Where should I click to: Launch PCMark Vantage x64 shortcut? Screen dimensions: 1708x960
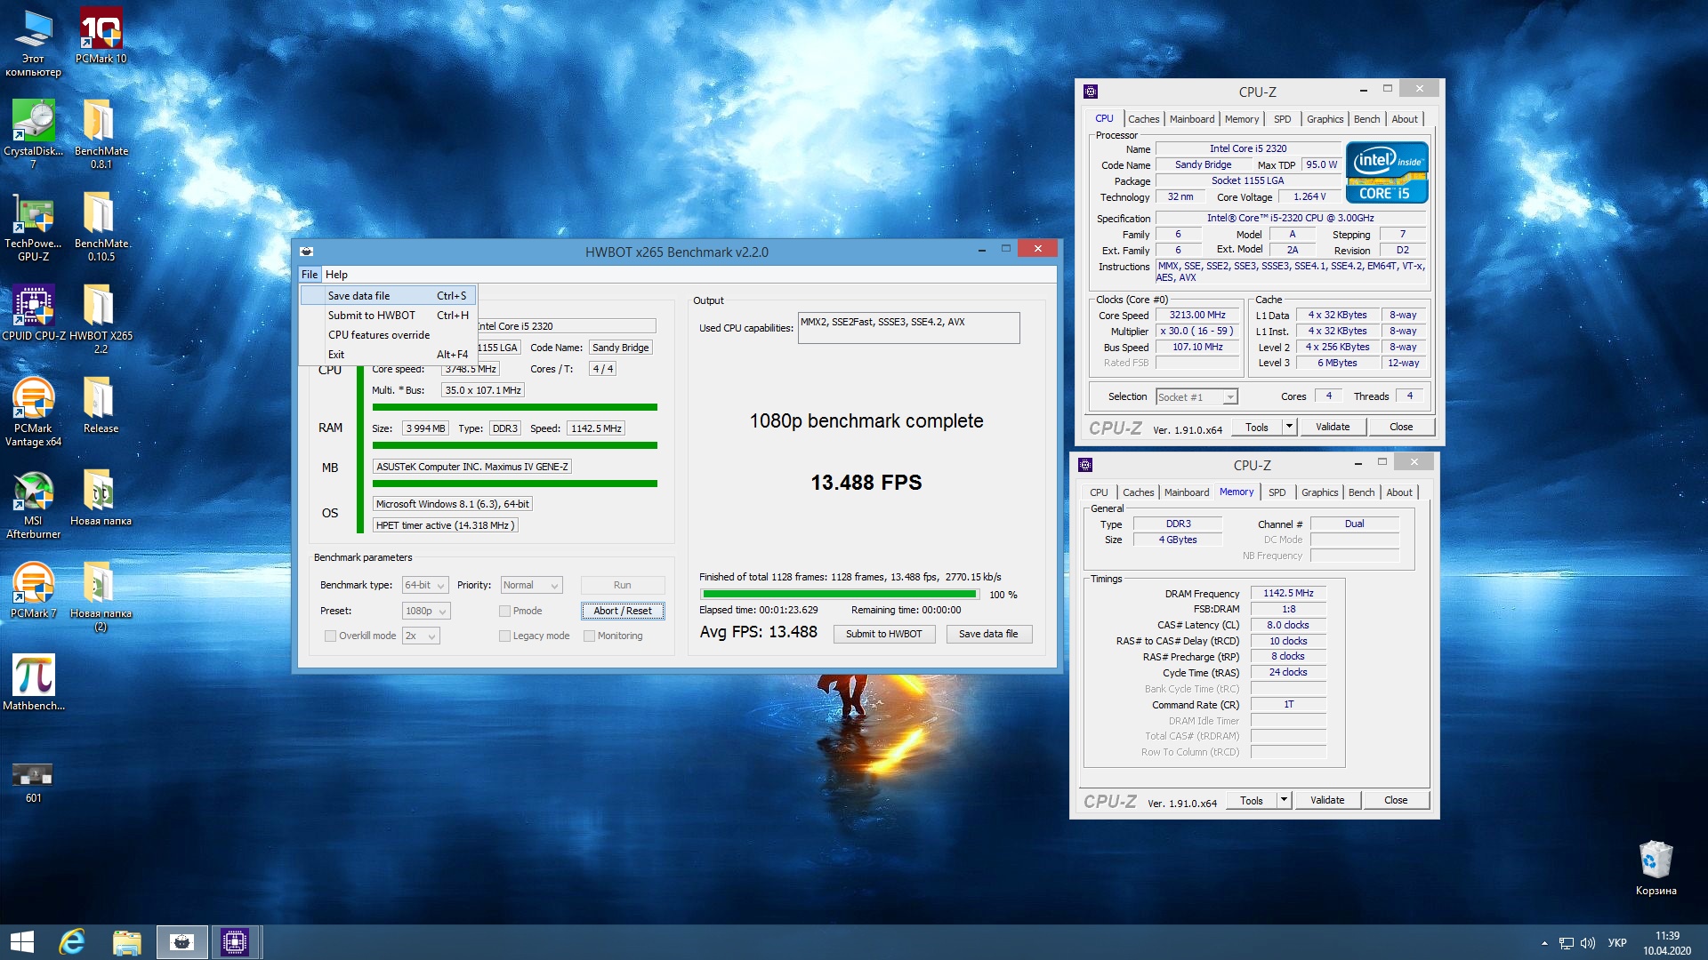[x=33, y=411]
